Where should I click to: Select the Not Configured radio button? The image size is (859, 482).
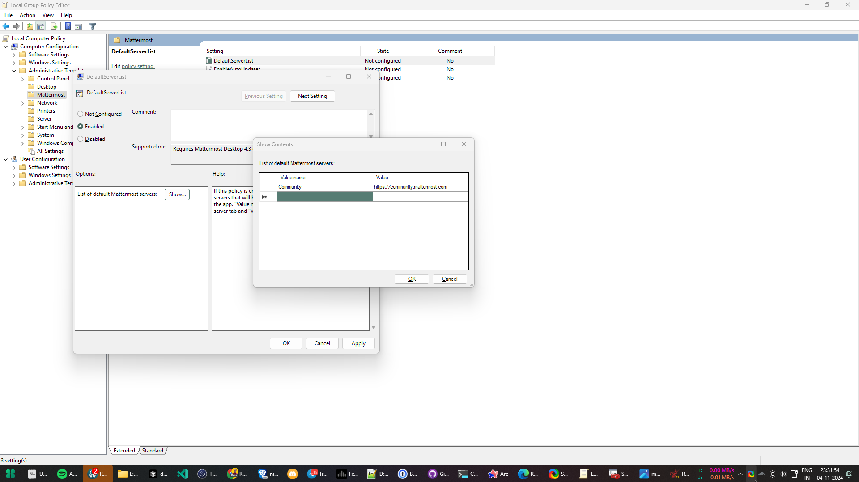81,114
